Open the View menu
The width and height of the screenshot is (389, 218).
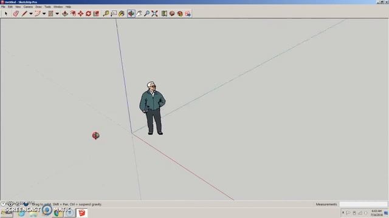pos(18,7)
